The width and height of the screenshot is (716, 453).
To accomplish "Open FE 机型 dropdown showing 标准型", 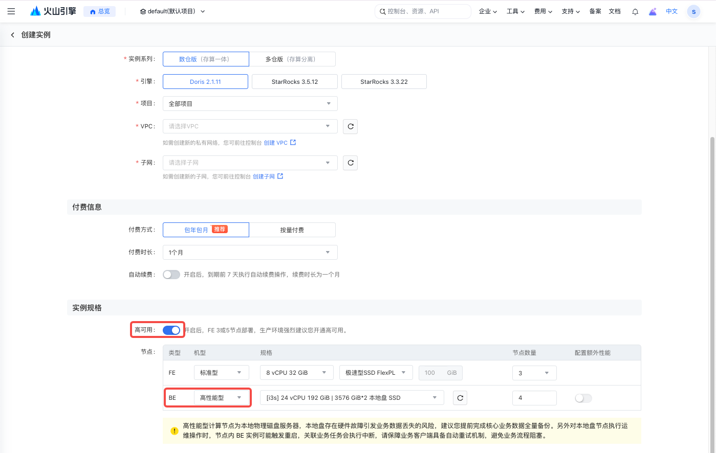I will coord(222,373).
